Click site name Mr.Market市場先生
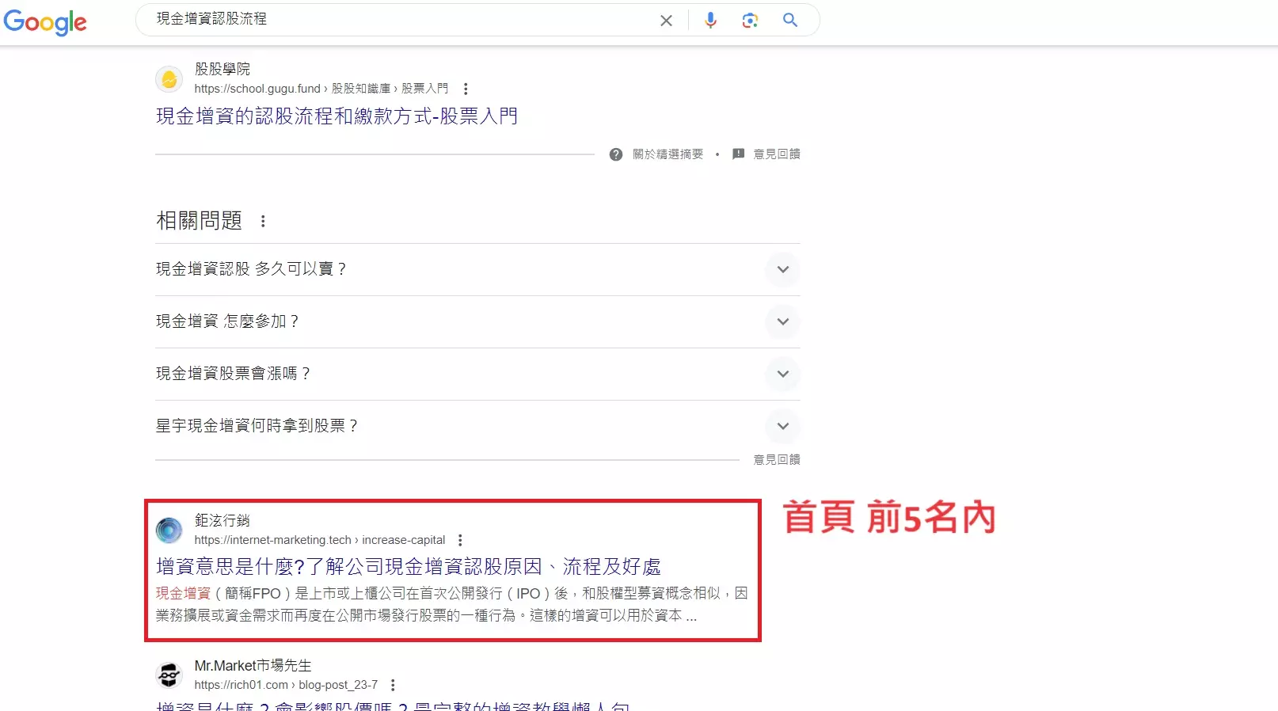This screenshot has height=711, width=1278. [x=253, y=666]
